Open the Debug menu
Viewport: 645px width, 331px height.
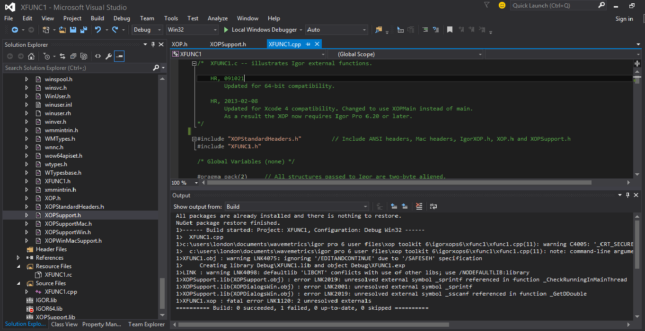[122, 18]
